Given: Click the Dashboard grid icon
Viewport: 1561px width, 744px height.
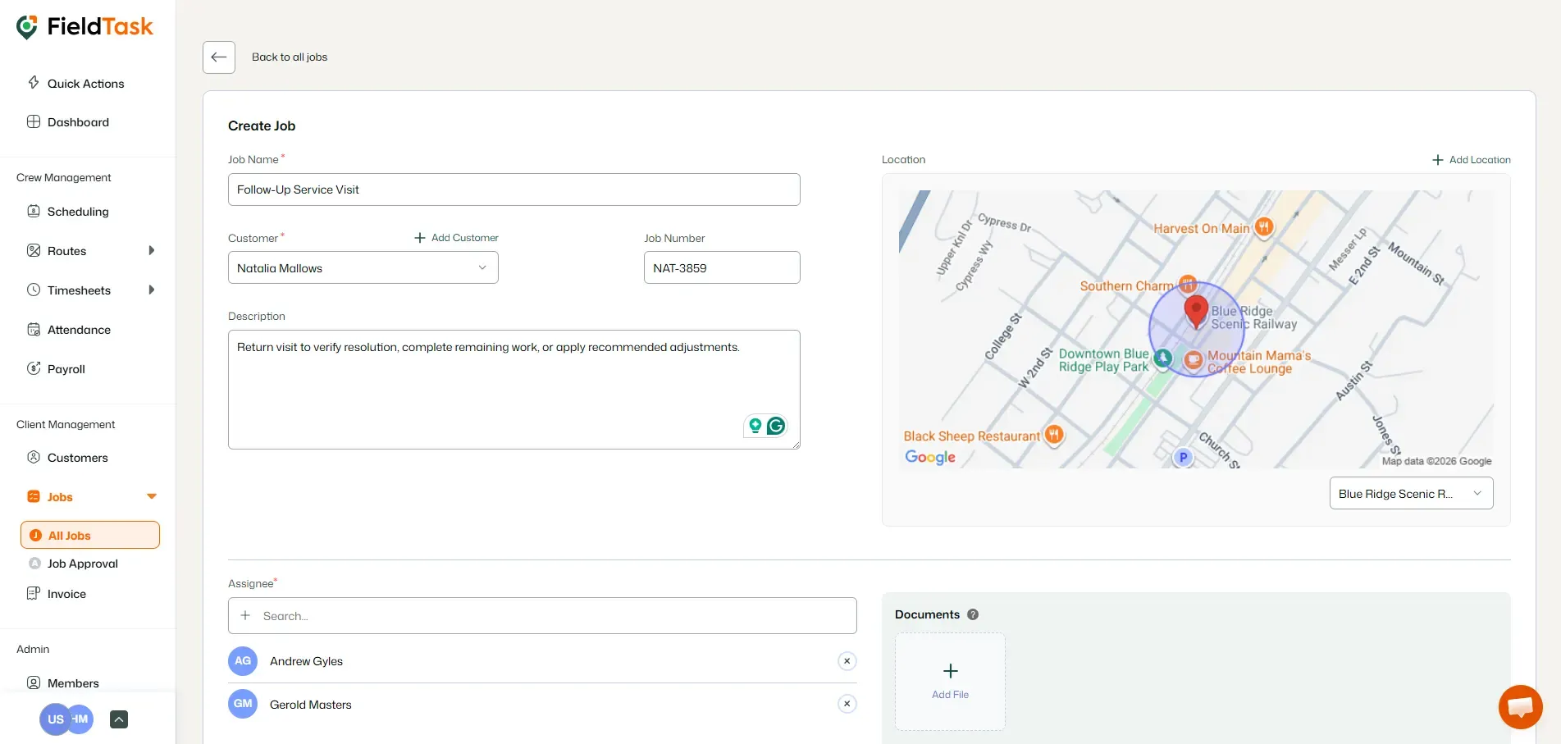Looking at the screenshot, I should point(34,121).
